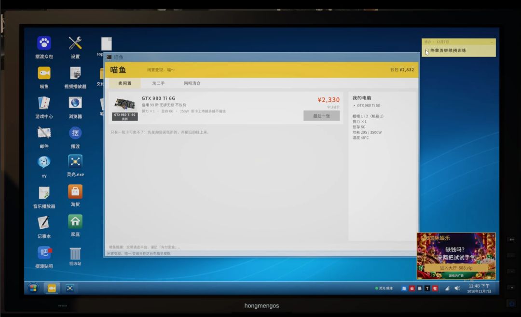Click 进入大厅 888.vip in the ad
Screen dimensions: 521x317
pos(456,268)
